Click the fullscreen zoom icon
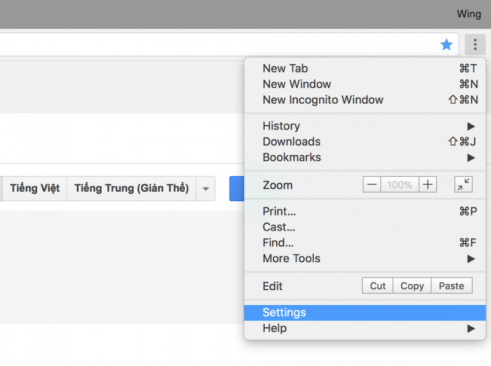The image size is (491, 366). pyautogui.click(x=463, y=185)
